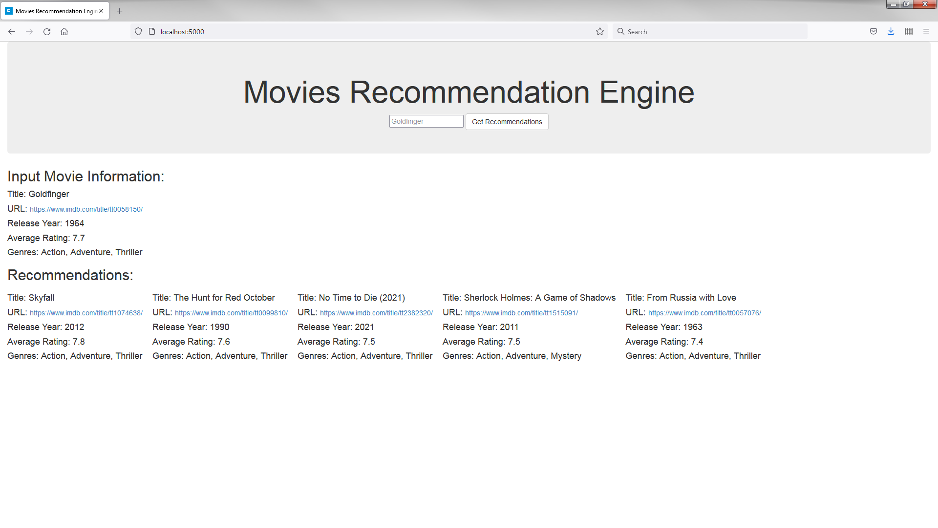Bookmark this page with the star
This screenshot has height=528, width=938.
(x=599, y=31)
